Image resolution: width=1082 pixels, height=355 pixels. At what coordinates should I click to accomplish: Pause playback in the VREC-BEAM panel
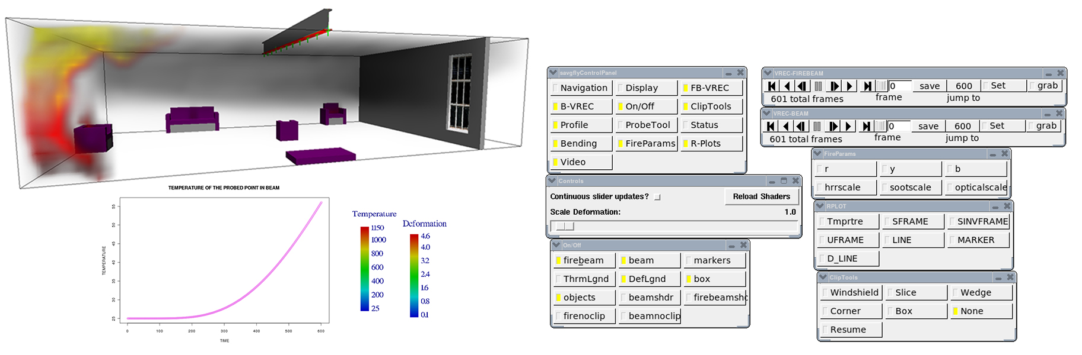(x=817, y=127)
